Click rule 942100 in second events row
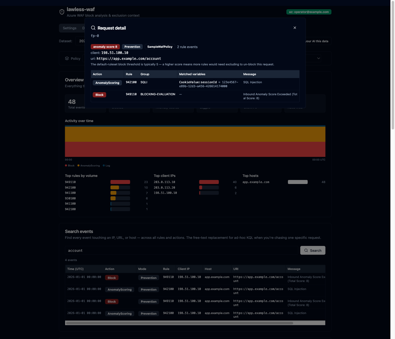Viewport: 395px width, 339px height. (168, 289)
